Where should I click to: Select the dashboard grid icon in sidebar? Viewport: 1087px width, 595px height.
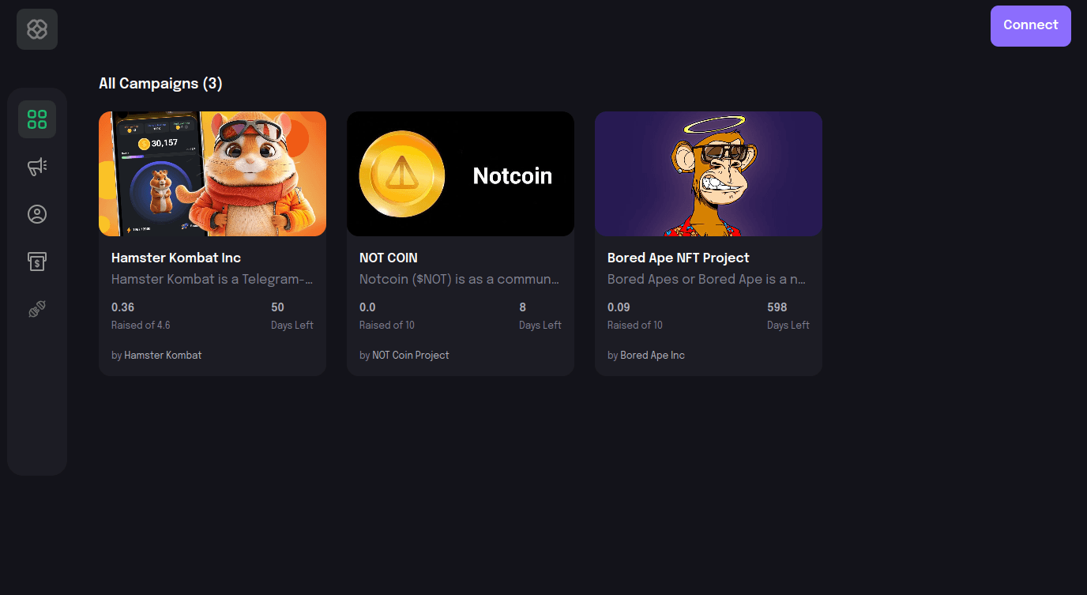point(36,119)
